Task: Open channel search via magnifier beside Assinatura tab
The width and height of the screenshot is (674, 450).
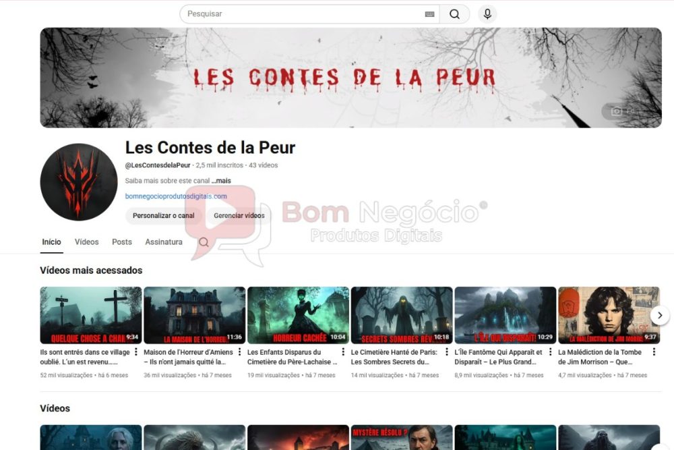Action: coord(203,242)
